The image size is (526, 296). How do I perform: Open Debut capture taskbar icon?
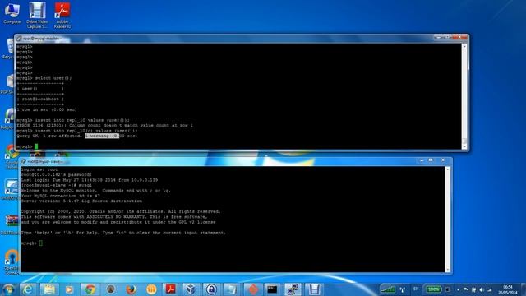313,289
